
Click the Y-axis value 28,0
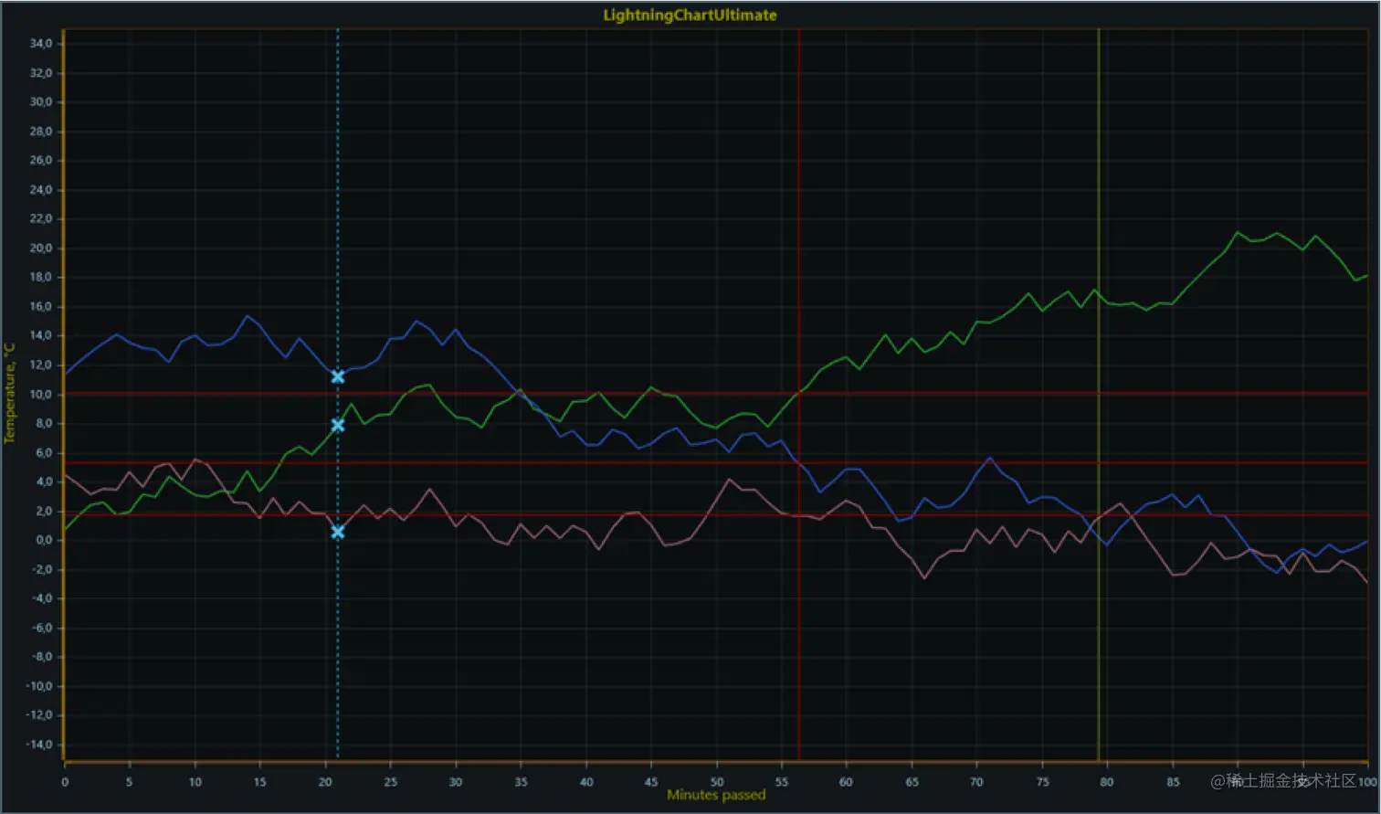point(41,132)
